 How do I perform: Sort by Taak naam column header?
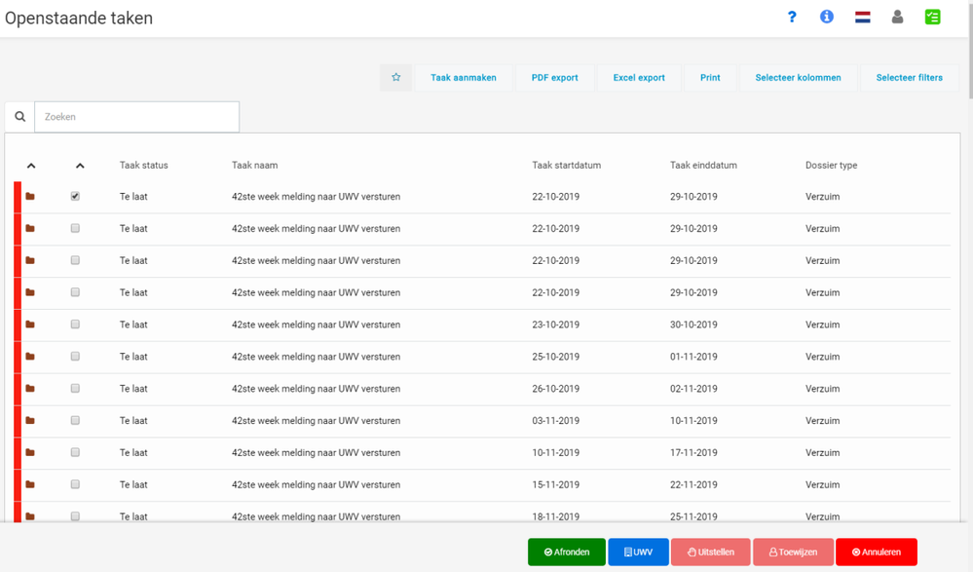(x=255, y=166)
